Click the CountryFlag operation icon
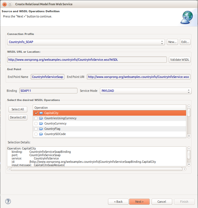Viewport: 198px width, 208px height. point(41,129)
